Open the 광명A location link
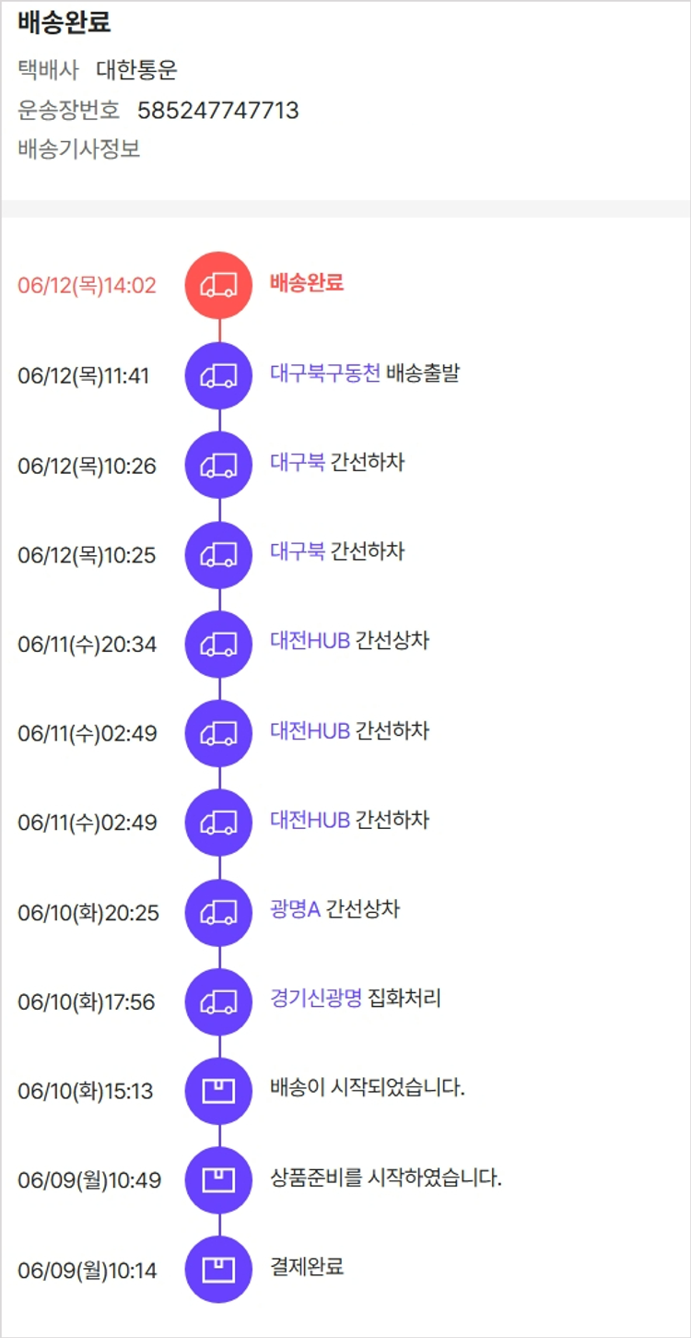 [x=295, y=910]
